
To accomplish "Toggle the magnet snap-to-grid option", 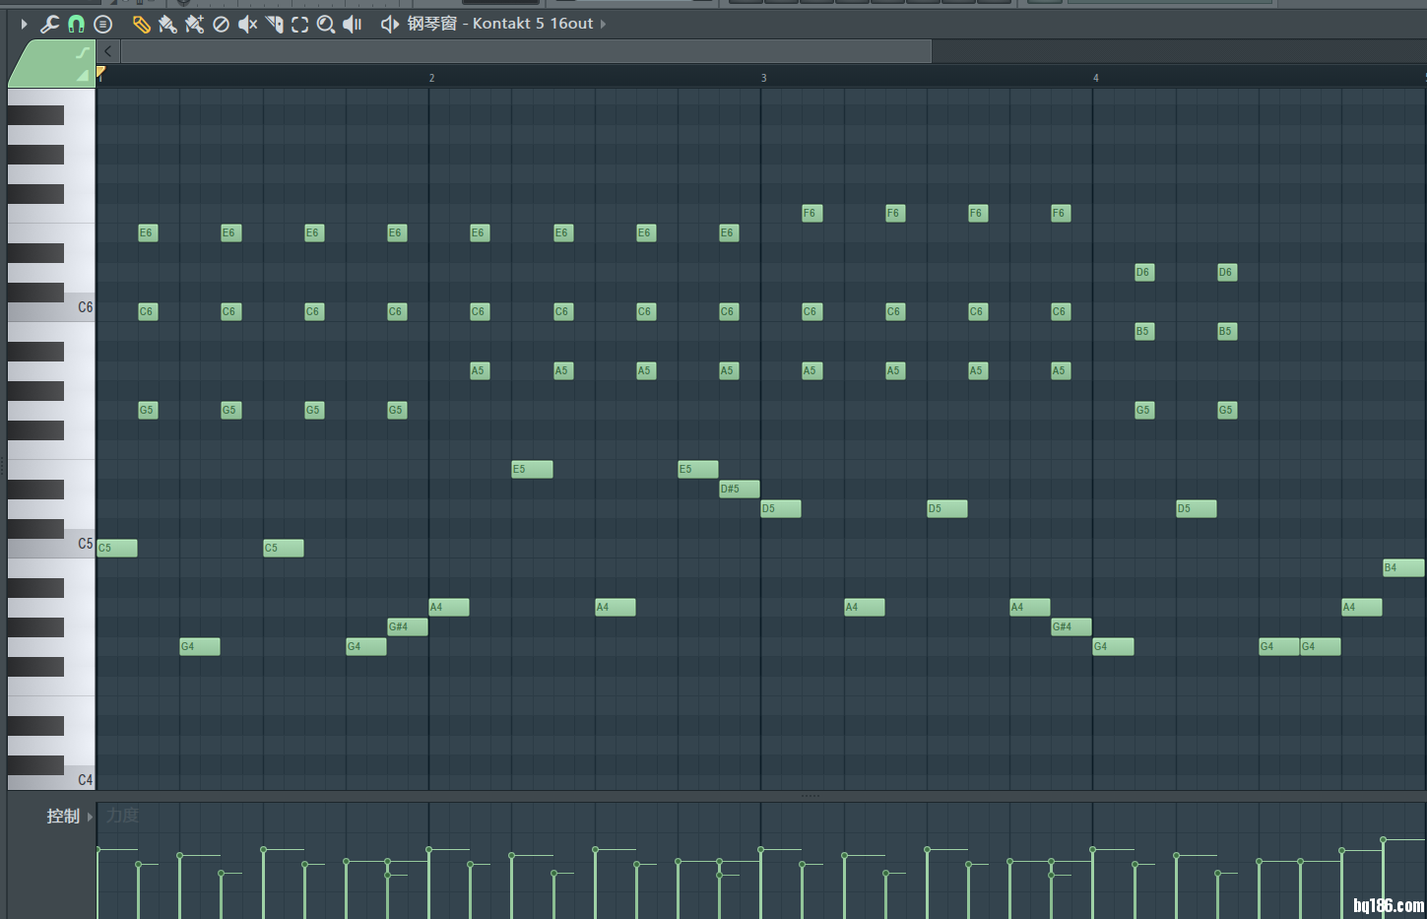I will [76, 24].
